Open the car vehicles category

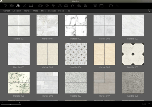[66, 6]
